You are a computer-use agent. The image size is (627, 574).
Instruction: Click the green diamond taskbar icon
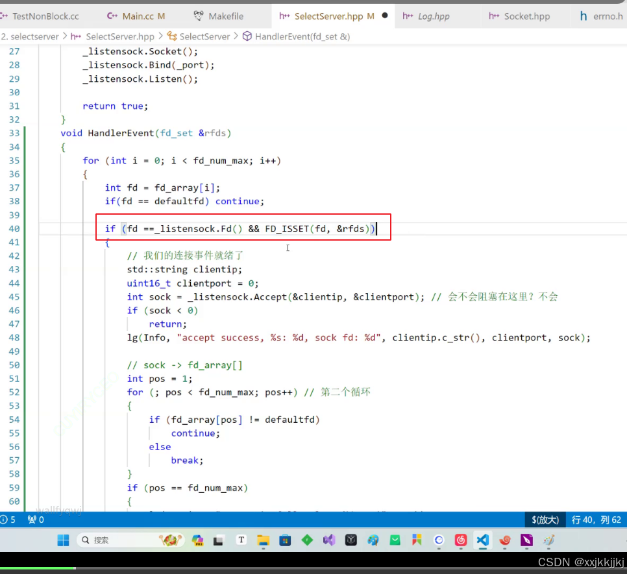(307, 540)
